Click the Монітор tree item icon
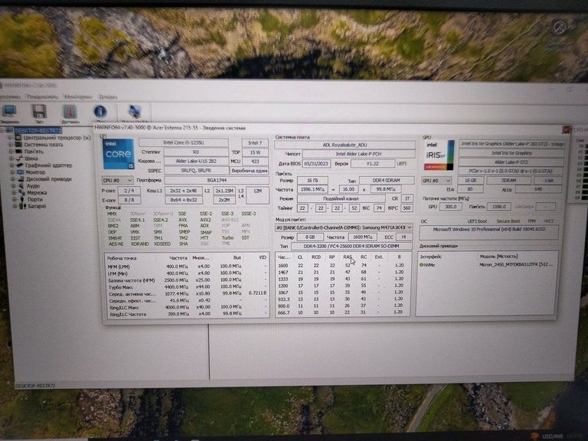Viewport: 588px width, 441px height. pyautogui.click(x=21, y=172)
